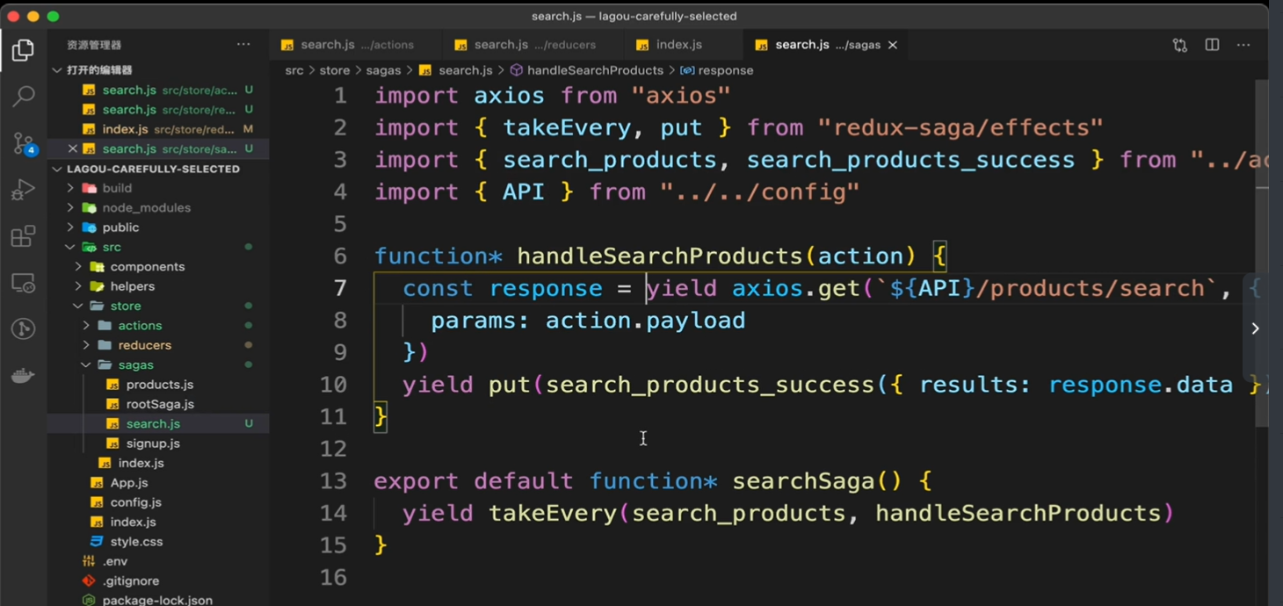Open package-lock.json file

point(158,600)
